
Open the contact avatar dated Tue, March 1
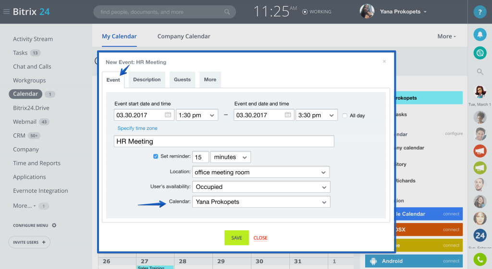coord(480,92)
